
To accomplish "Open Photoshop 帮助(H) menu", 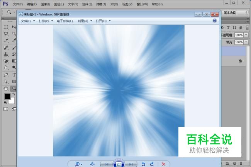I will tap(157, 4).
